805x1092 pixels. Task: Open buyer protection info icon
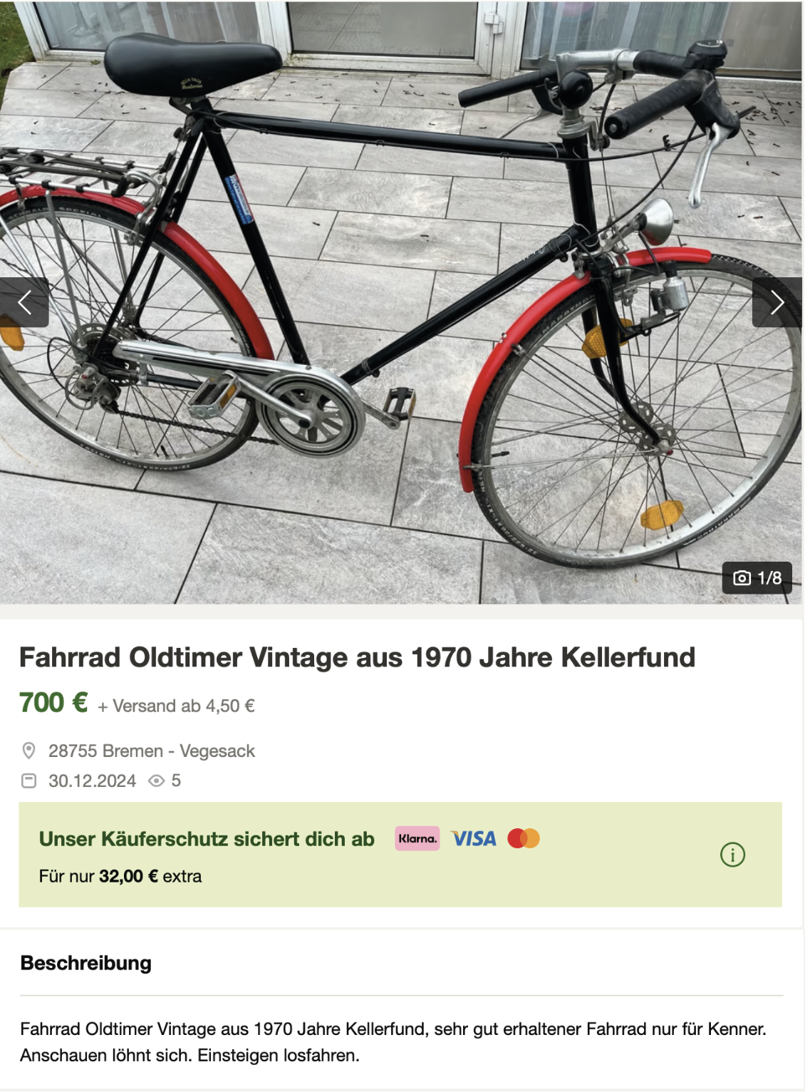point(732,854)
